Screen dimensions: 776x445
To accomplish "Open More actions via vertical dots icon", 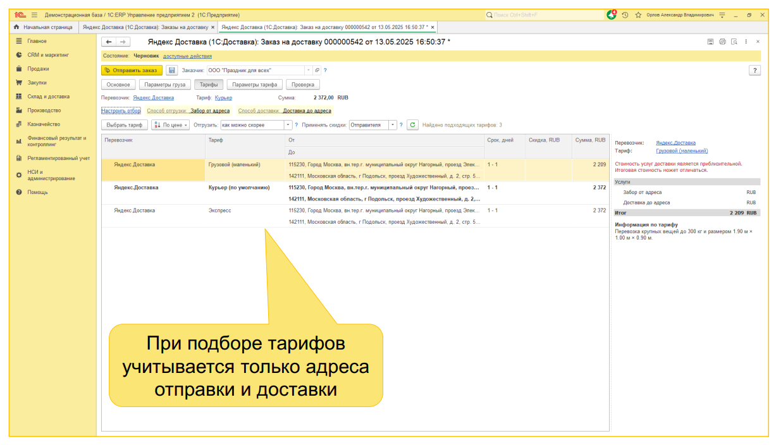I will pyautogui.click(x=746, y=40).
